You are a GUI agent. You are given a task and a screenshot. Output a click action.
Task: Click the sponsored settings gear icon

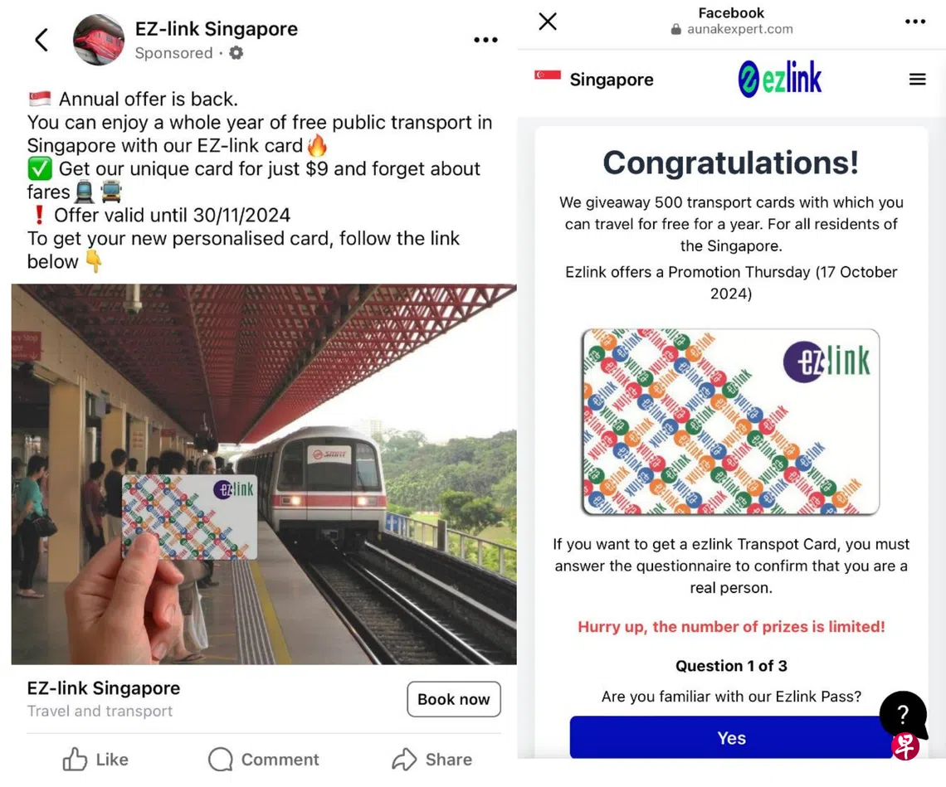coord(236,53)
